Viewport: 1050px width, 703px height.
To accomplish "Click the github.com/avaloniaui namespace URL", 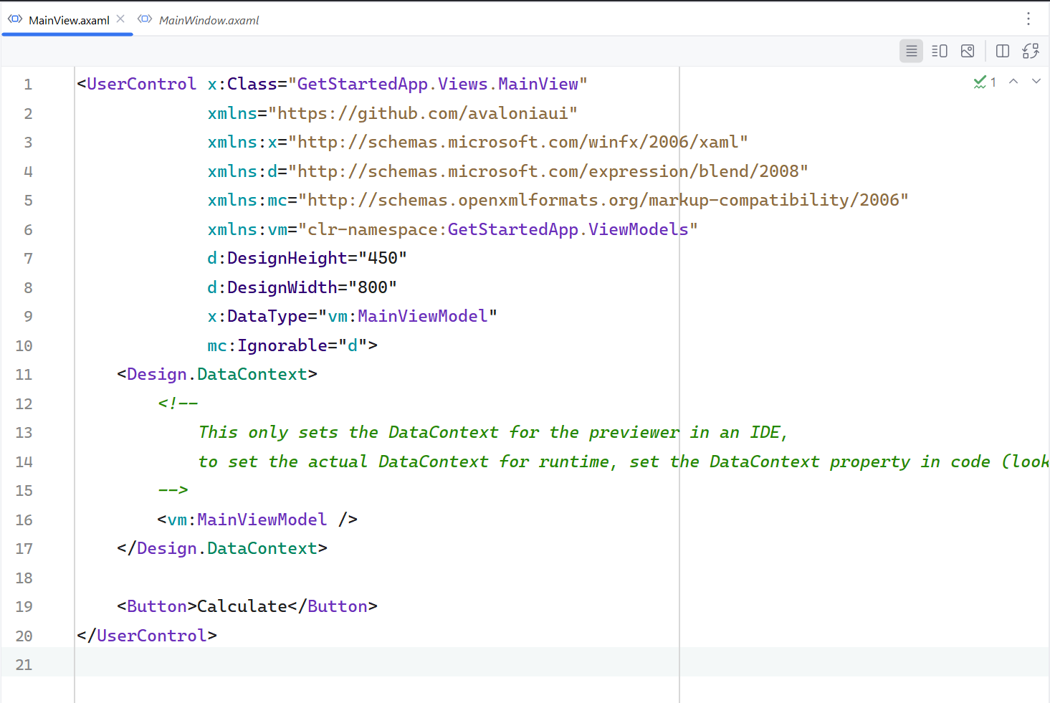I will tap(427, 113).
